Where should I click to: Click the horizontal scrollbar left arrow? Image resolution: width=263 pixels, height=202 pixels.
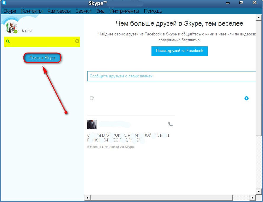click(87, 197)
